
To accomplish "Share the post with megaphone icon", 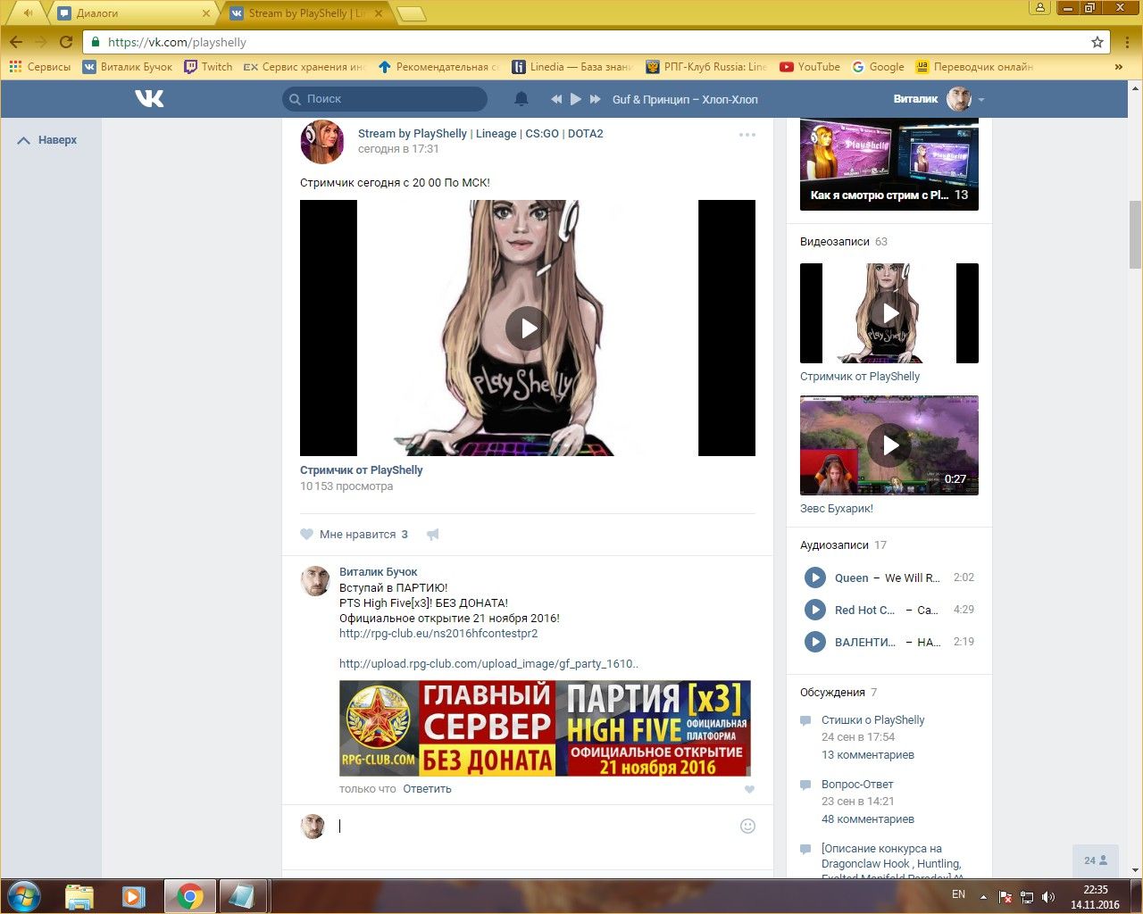I will click(x=433, y=535).
